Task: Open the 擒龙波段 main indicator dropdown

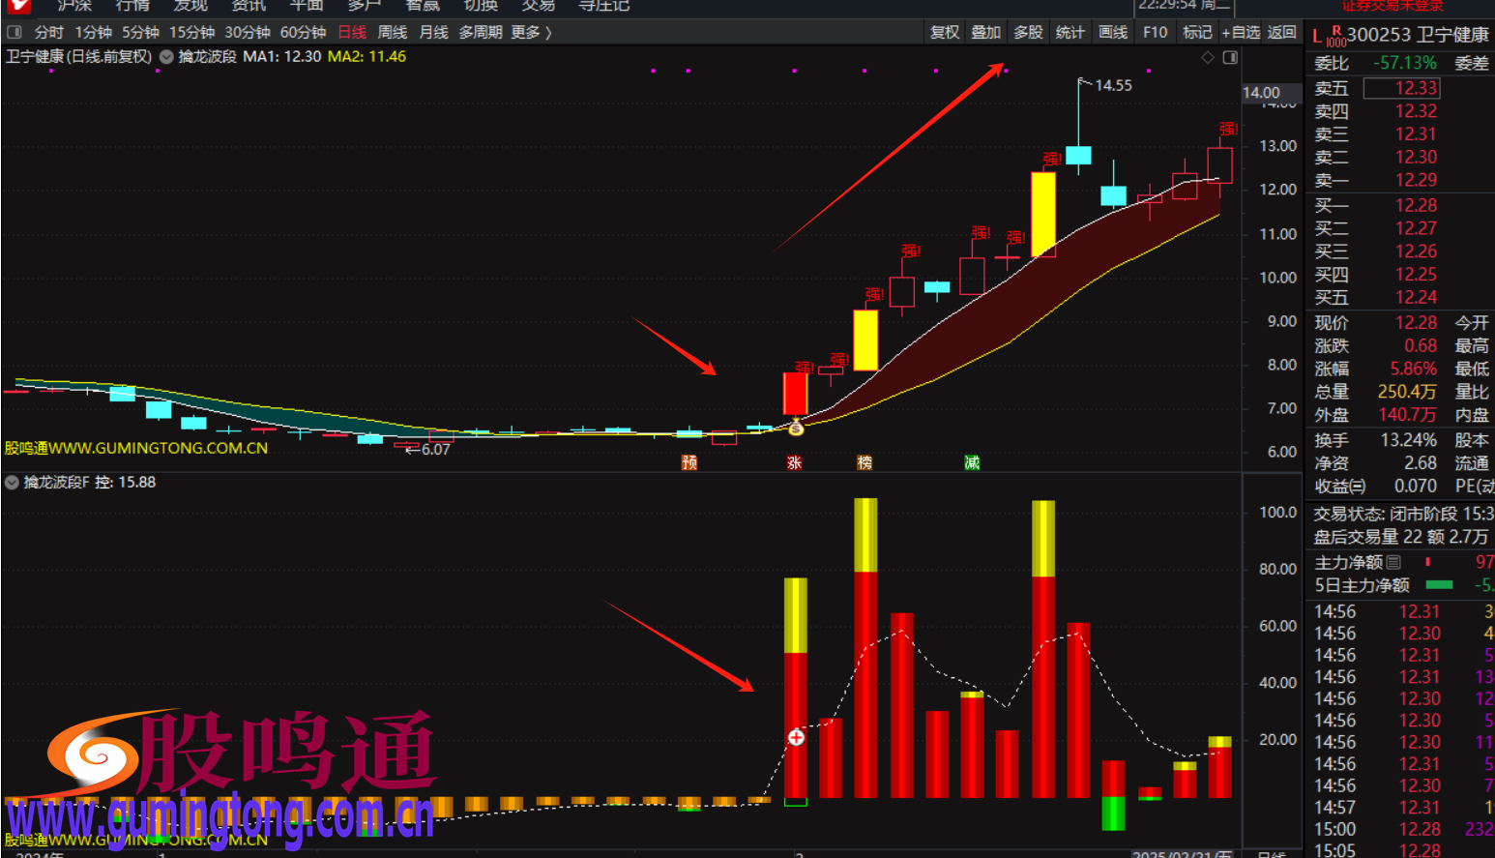Action: point(166,57)
